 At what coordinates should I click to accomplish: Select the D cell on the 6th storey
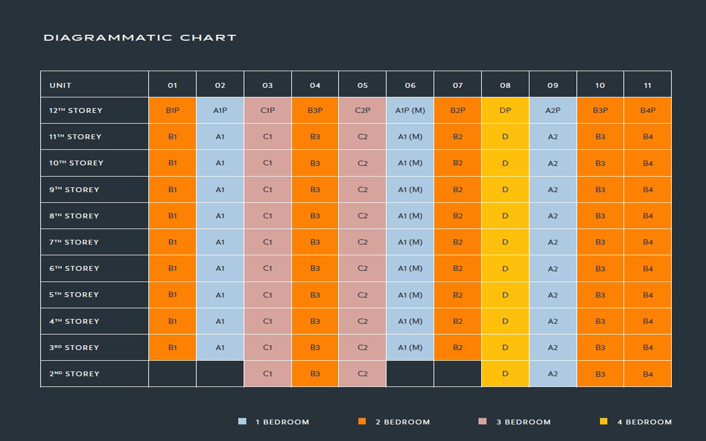click(505, 269)
